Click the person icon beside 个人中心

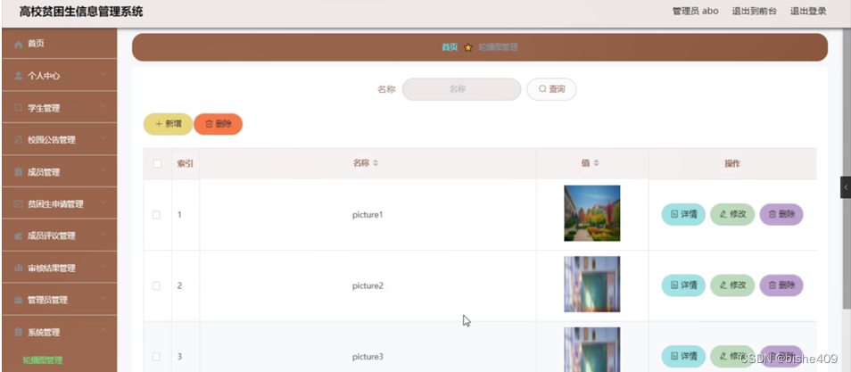pyautogui.click(x=19, y=76)
